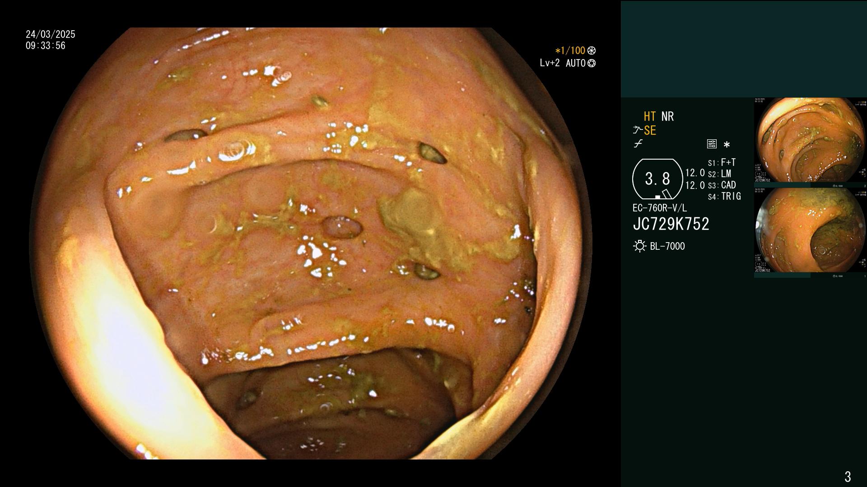Image resolution: width=867 pixels, height=487 pixels.
Task: Select the HT indicator text
Action: pyautogui.click(x=650, y=116)
